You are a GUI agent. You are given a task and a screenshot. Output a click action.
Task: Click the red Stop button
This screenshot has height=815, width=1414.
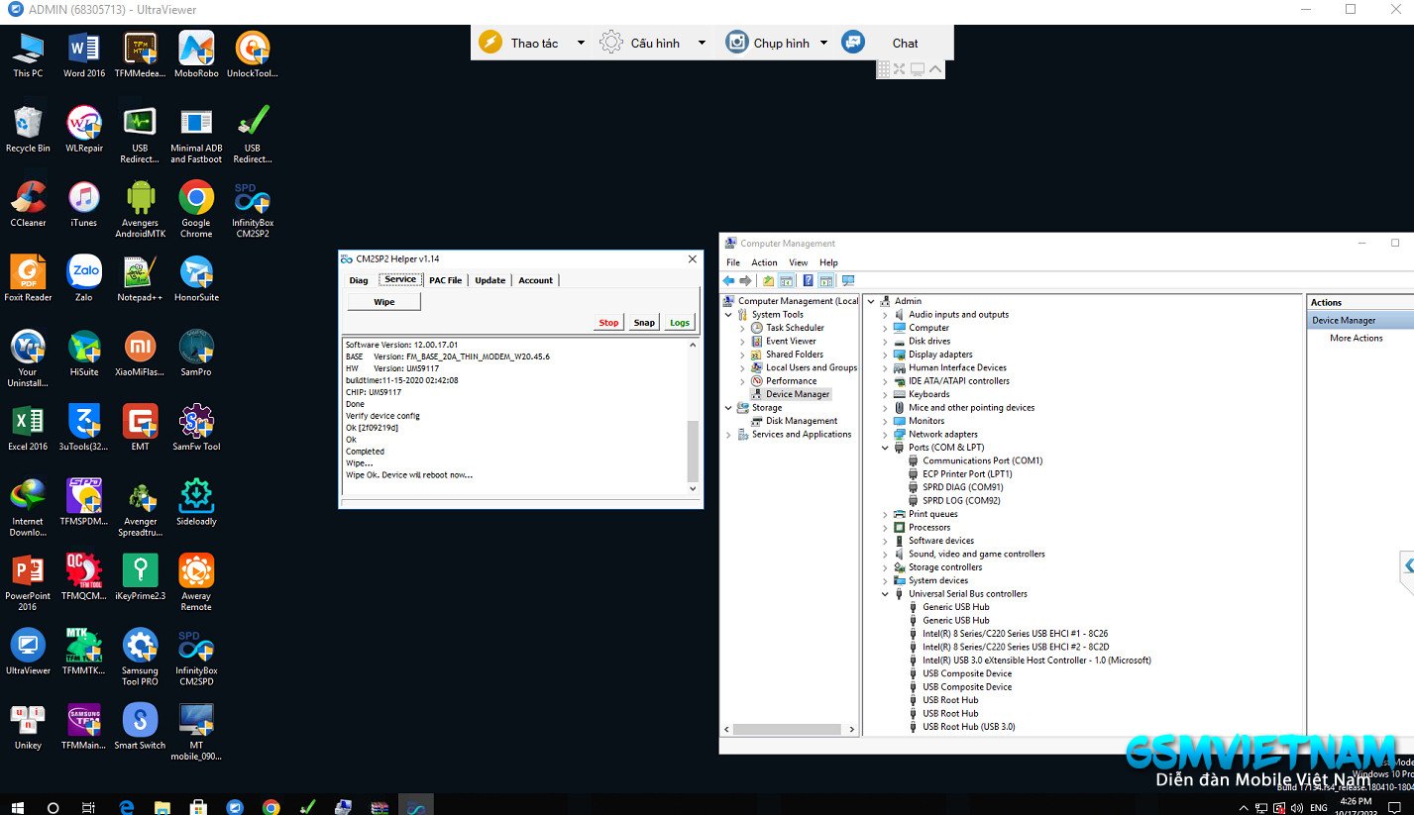click(x=608, y=323)
